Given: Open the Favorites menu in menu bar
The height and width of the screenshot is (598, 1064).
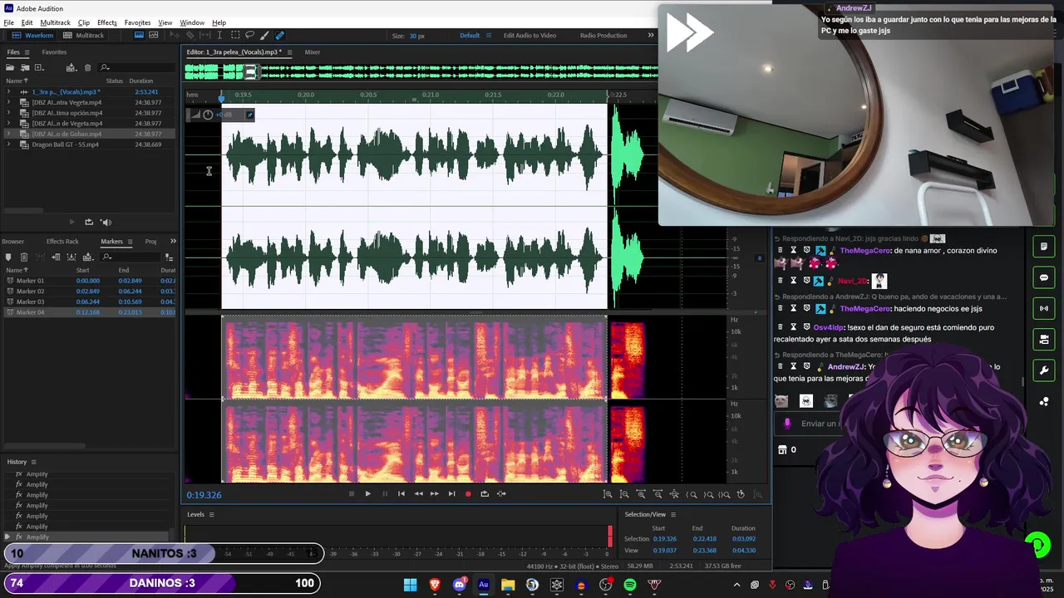Looking at the screenshot, I should coord(137,22).
